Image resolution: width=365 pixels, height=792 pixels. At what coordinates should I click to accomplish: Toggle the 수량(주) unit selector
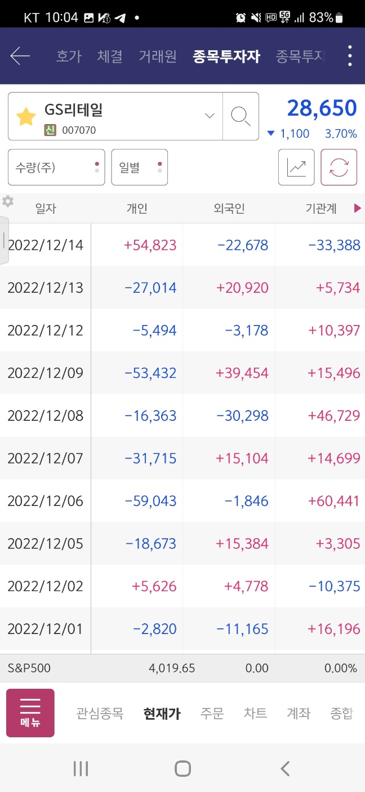tap(56, 168)
